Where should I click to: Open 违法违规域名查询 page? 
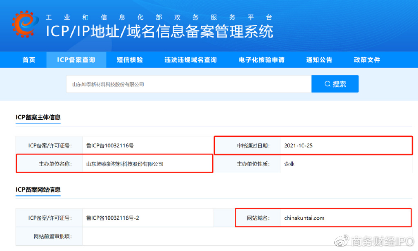pos(190,59)
